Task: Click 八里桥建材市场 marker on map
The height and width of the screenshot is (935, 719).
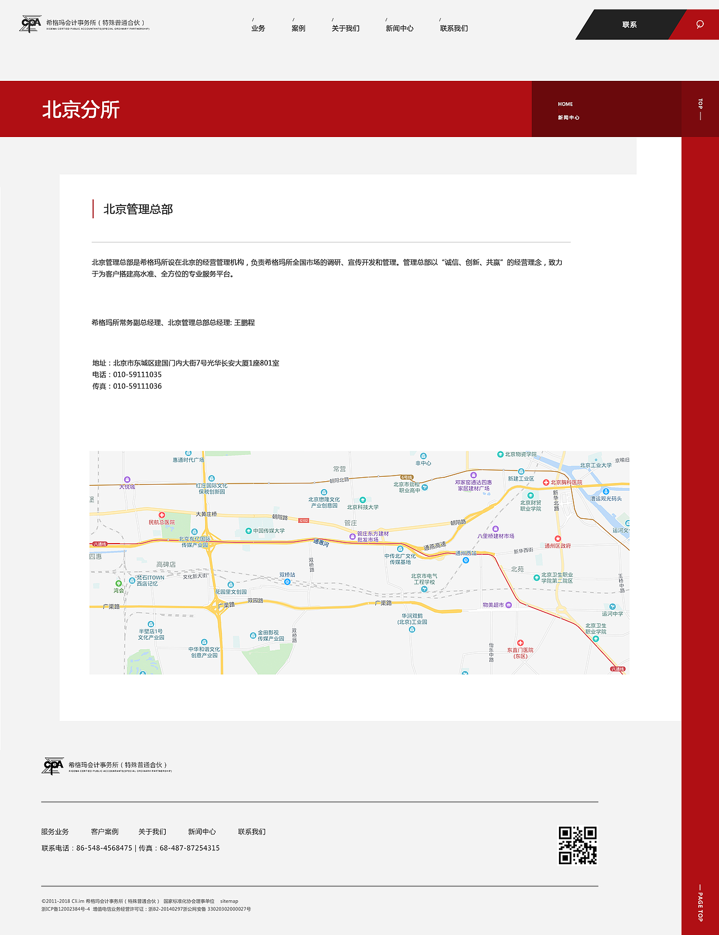Action: point(495,529)
